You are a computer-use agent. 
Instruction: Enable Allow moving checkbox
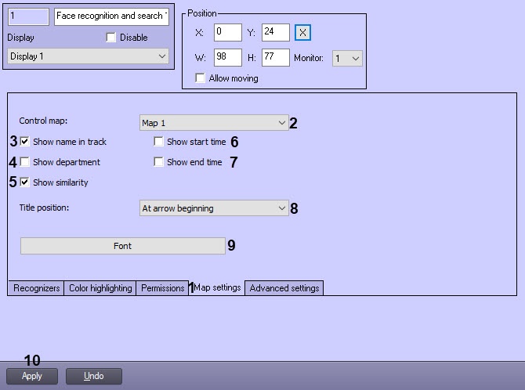click(200, 78)
